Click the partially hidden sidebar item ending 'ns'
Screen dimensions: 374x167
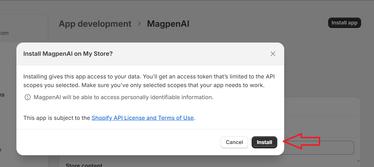pyautogui.click(x=2, y=95)
